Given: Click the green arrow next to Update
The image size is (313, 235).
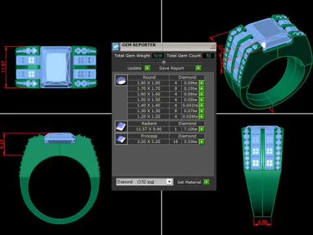Looking at the screenshot, I should pyautogui.click(x=147, y=68).
